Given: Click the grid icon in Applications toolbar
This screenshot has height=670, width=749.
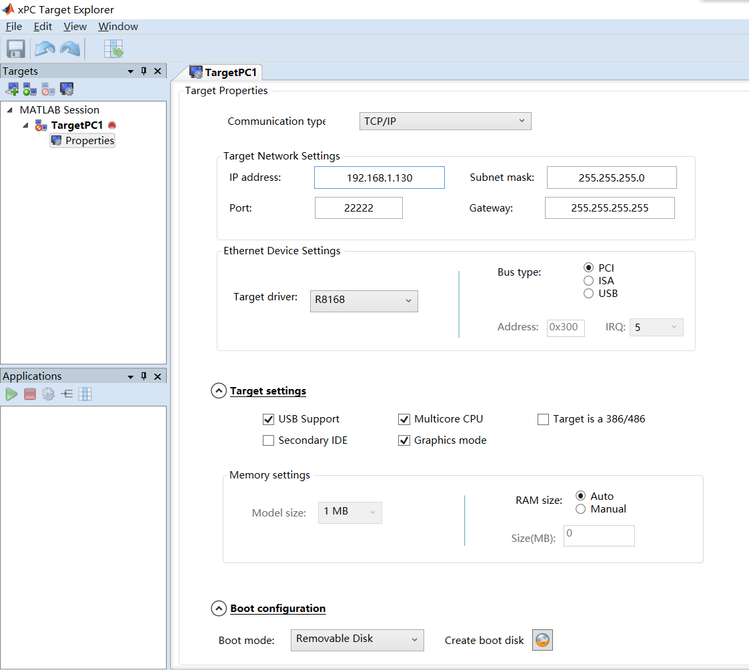Looking at the screenshot, I should (85, 394).
